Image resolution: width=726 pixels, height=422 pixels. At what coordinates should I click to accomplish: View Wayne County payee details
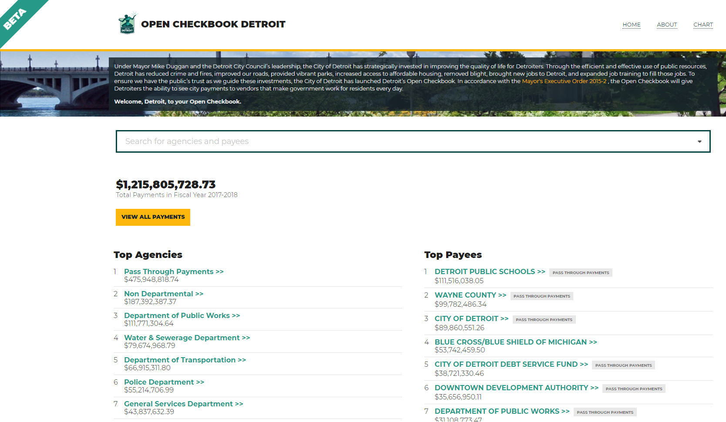pyautogui.click(x=470, y=295)
